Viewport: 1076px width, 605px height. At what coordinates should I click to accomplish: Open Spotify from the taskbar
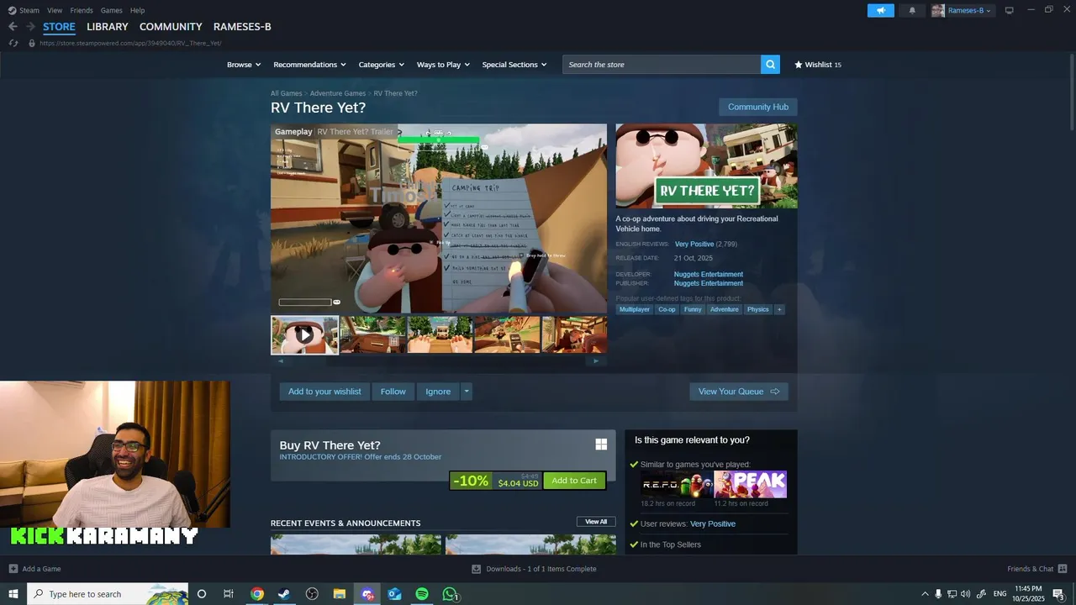[x=422, y=594]
